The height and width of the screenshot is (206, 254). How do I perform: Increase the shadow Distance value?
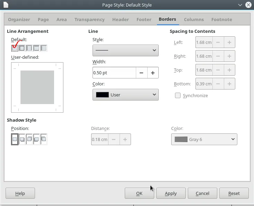[x=125, y=139]
